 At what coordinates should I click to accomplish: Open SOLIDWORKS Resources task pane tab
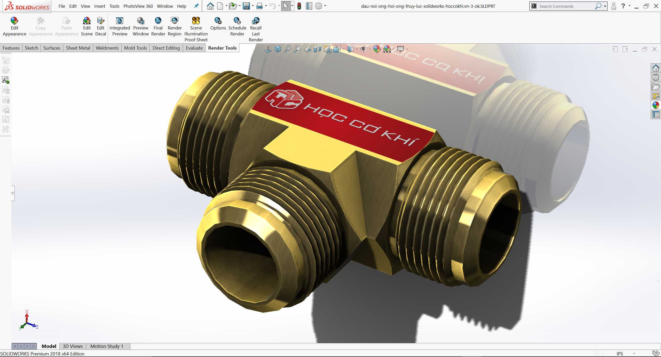tap(656, 68)
